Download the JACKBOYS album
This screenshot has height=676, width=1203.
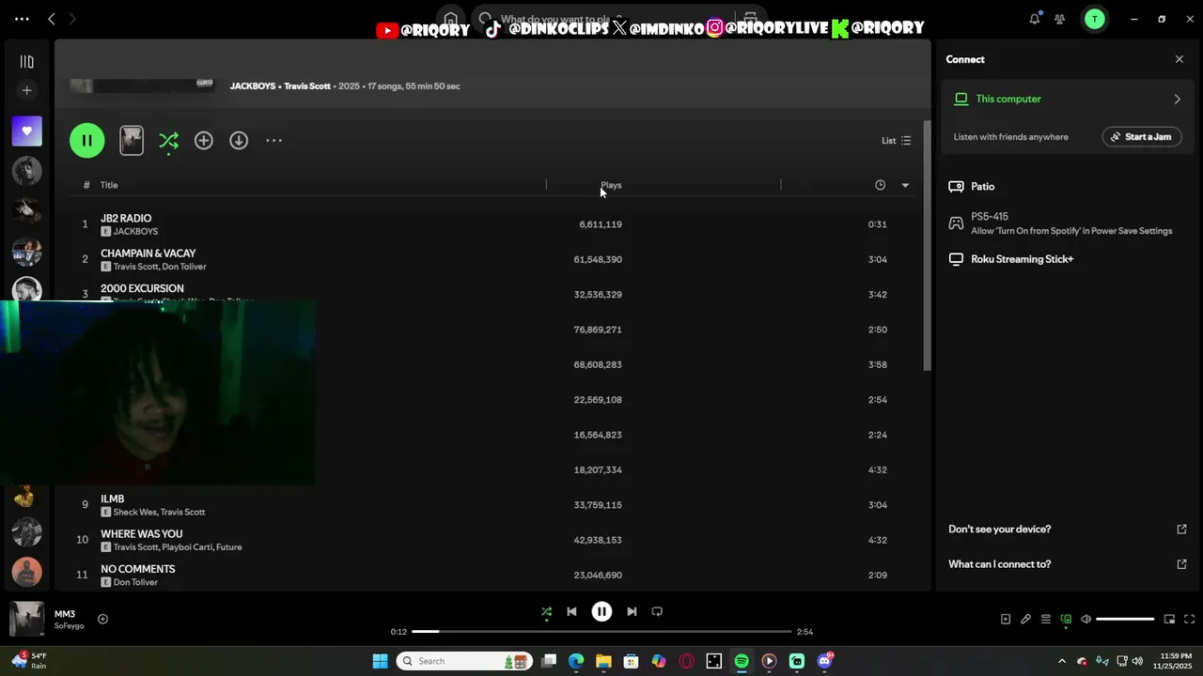tap(239, 141)
